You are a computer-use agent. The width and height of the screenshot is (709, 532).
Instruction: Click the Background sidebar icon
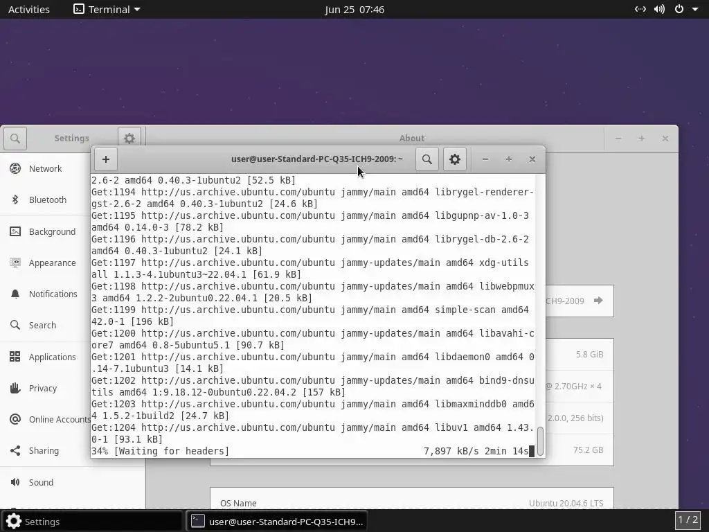point(15,231)
